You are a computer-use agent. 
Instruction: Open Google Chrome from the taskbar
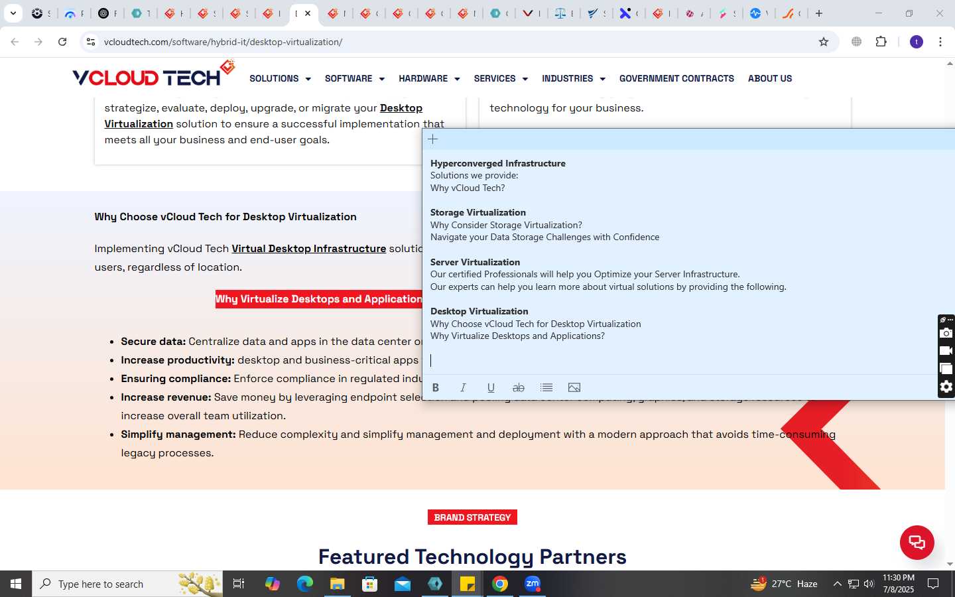point(499,584)
